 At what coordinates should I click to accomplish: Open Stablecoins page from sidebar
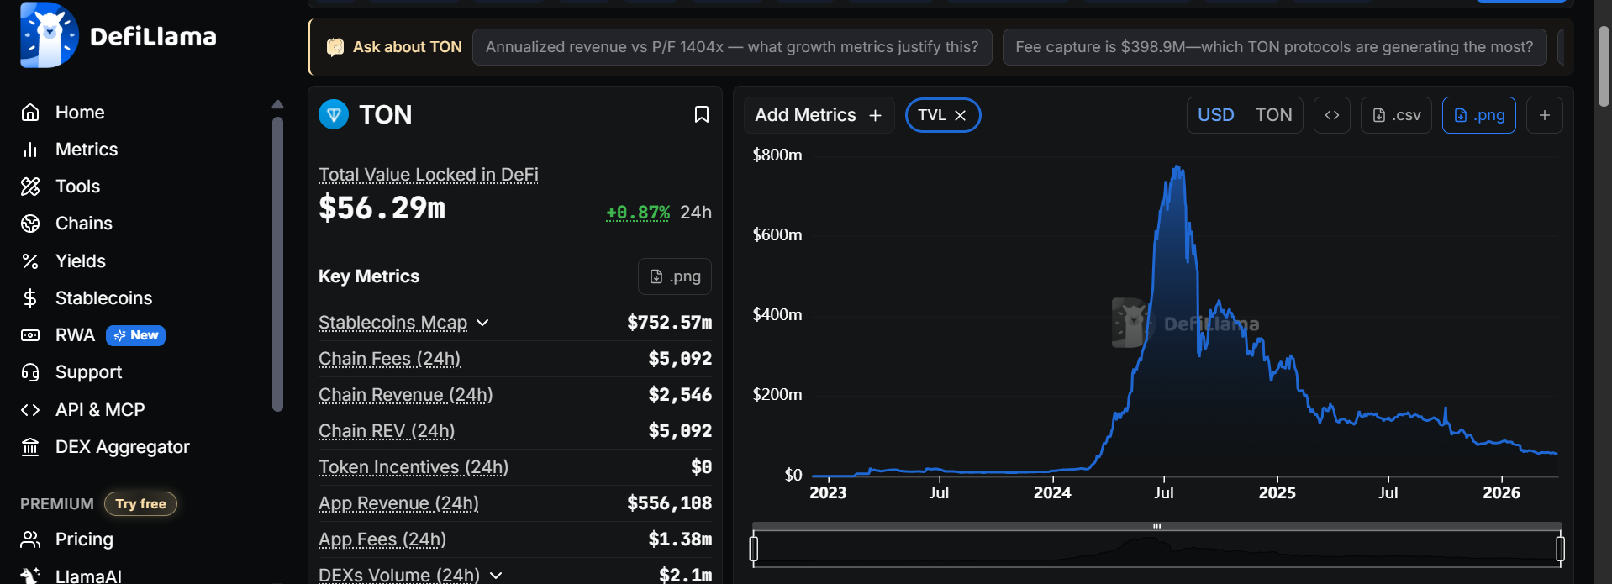(103, 298)
